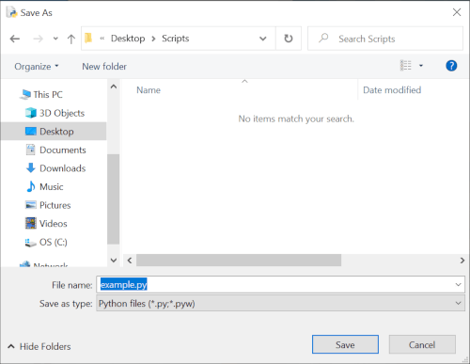470x364 pixels.
Task: Refresh the Scripts folder view
Action: pyautogui.click(x=289, y=39)
